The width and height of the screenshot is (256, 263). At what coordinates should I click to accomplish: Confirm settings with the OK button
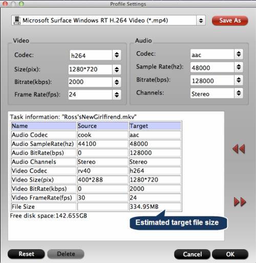coord(230,254)
